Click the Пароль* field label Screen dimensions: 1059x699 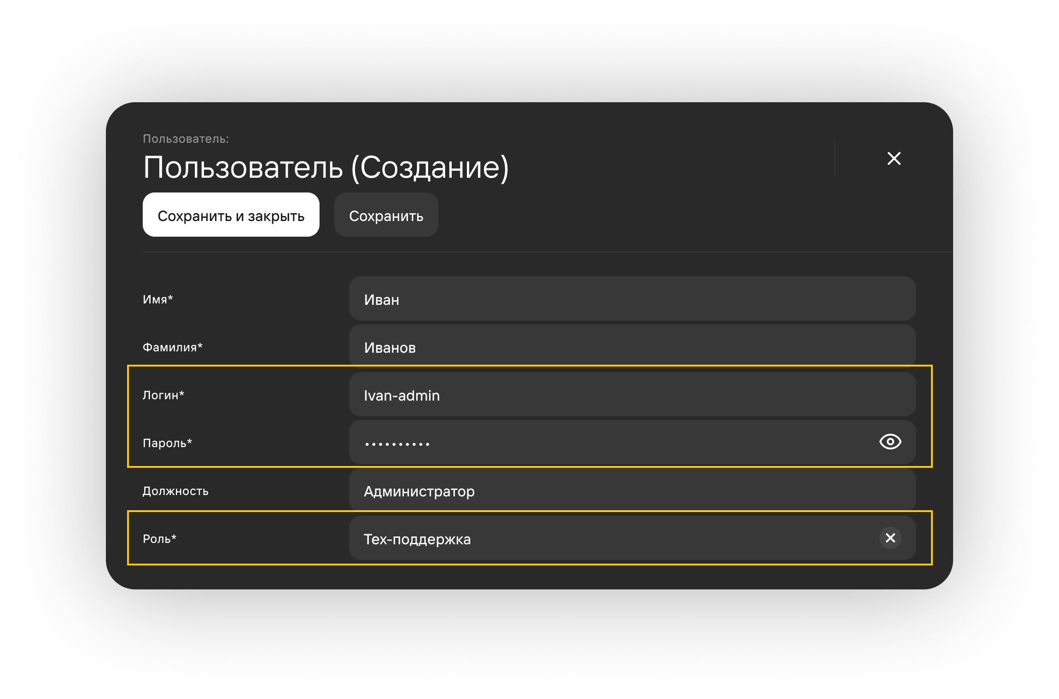tap(167, 443)
